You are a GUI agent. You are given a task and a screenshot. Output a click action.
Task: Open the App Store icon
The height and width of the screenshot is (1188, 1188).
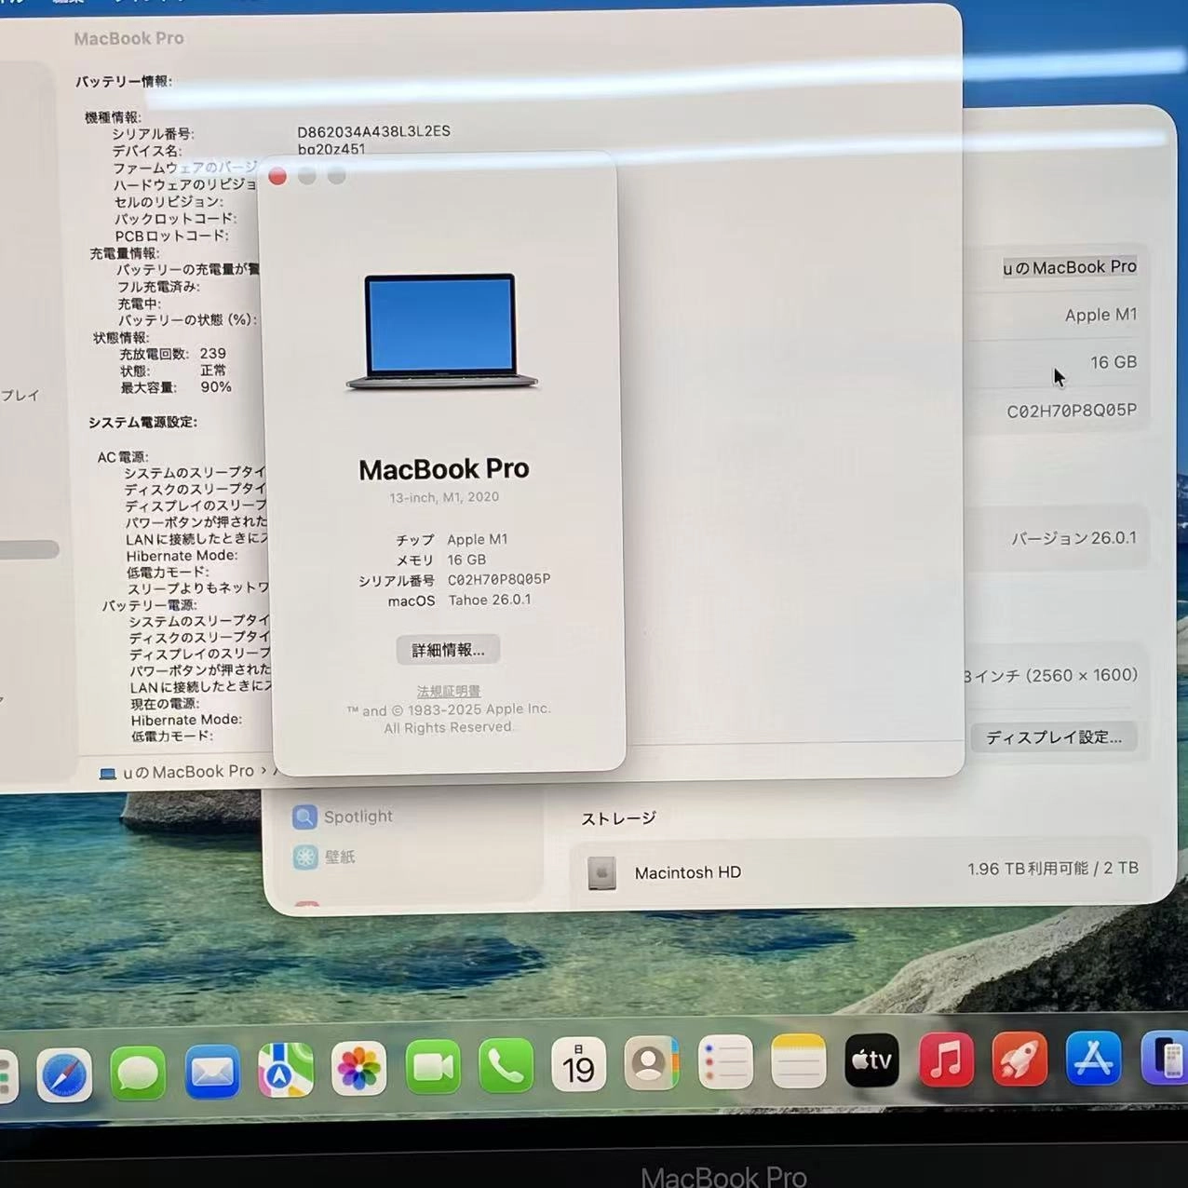tap(1095, 1057)
